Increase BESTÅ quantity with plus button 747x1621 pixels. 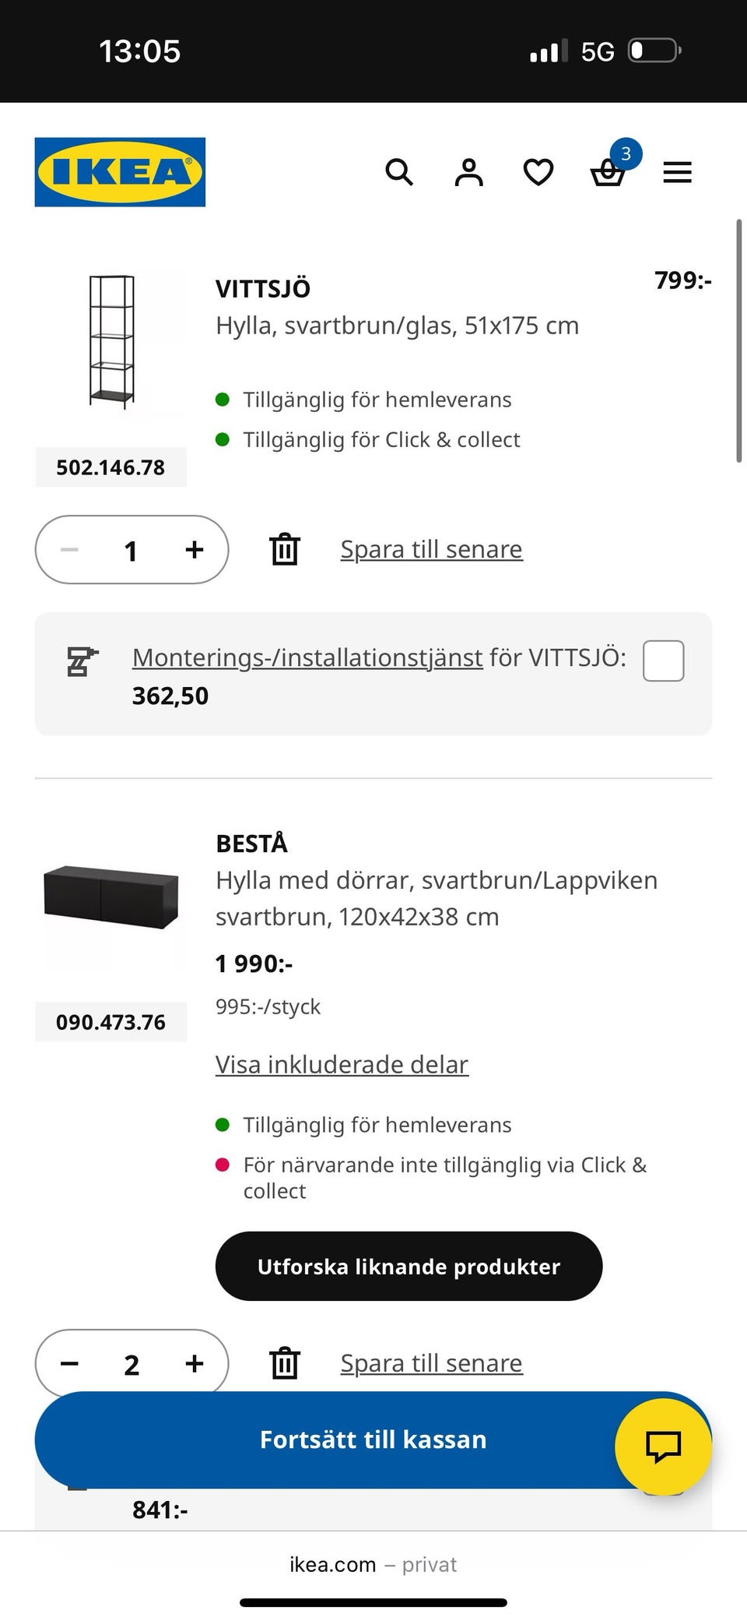coord(195,1363)
